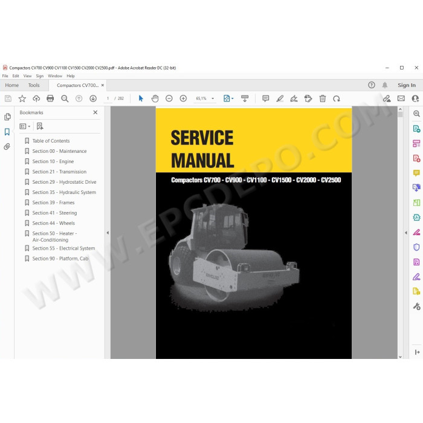423x423 pixels.
Task: Zoom out with the minus circle icon
Action: pos(169,98)
